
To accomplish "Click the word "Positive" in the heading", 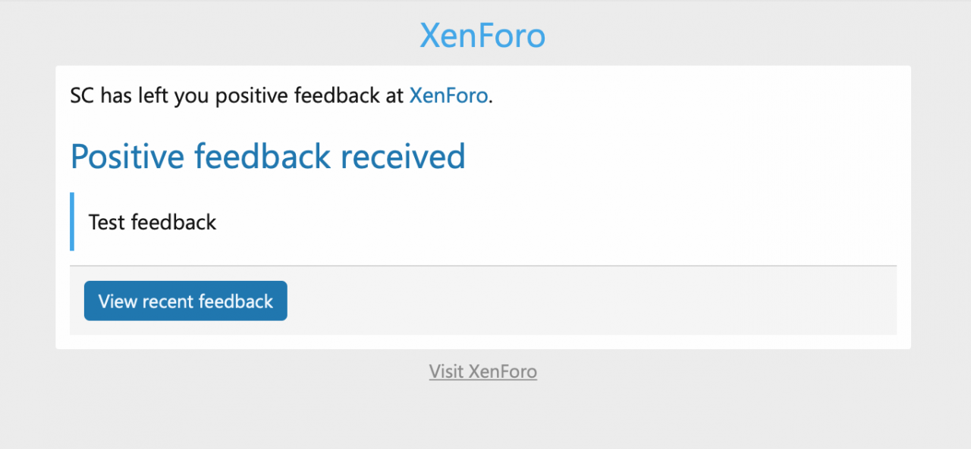I will point(127,156).
